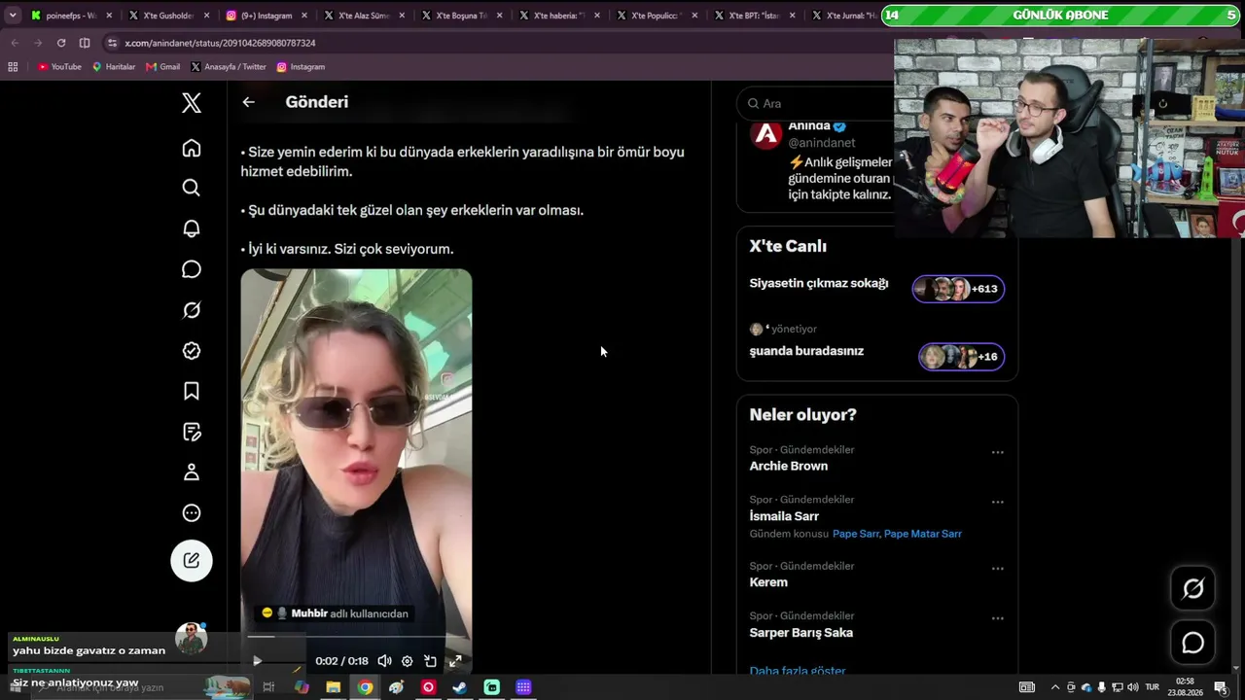Open the verified badge icon in sidebar
Viewport: 1245px width, 700px height.
[192, 351]
